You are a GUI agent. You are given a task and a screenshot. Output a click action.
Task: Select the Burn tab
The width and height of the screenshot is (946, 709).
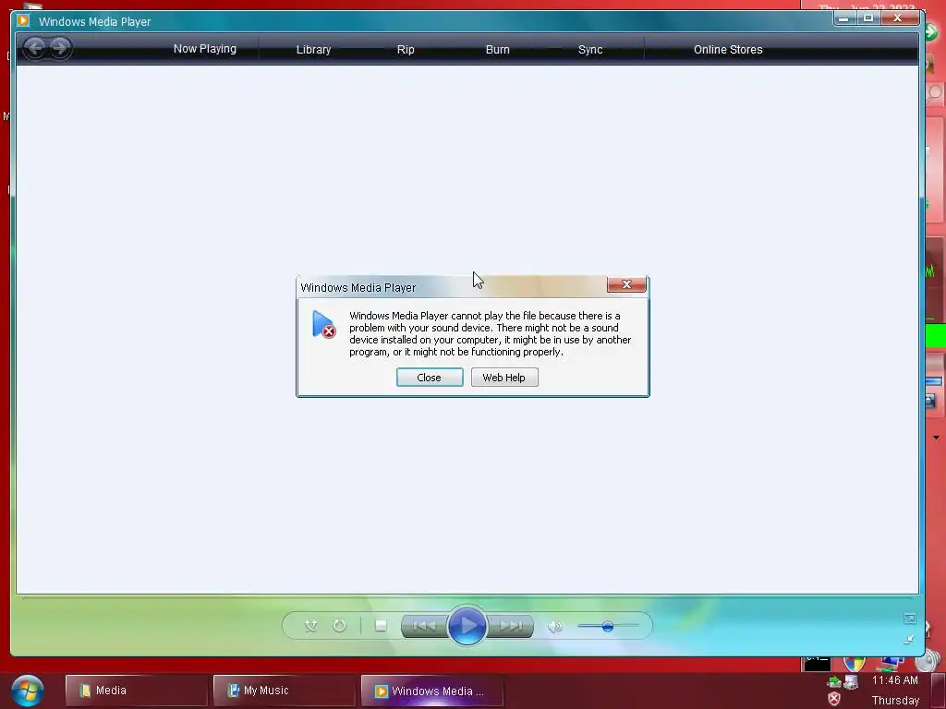pyautogui.click(x=498, y=50)
